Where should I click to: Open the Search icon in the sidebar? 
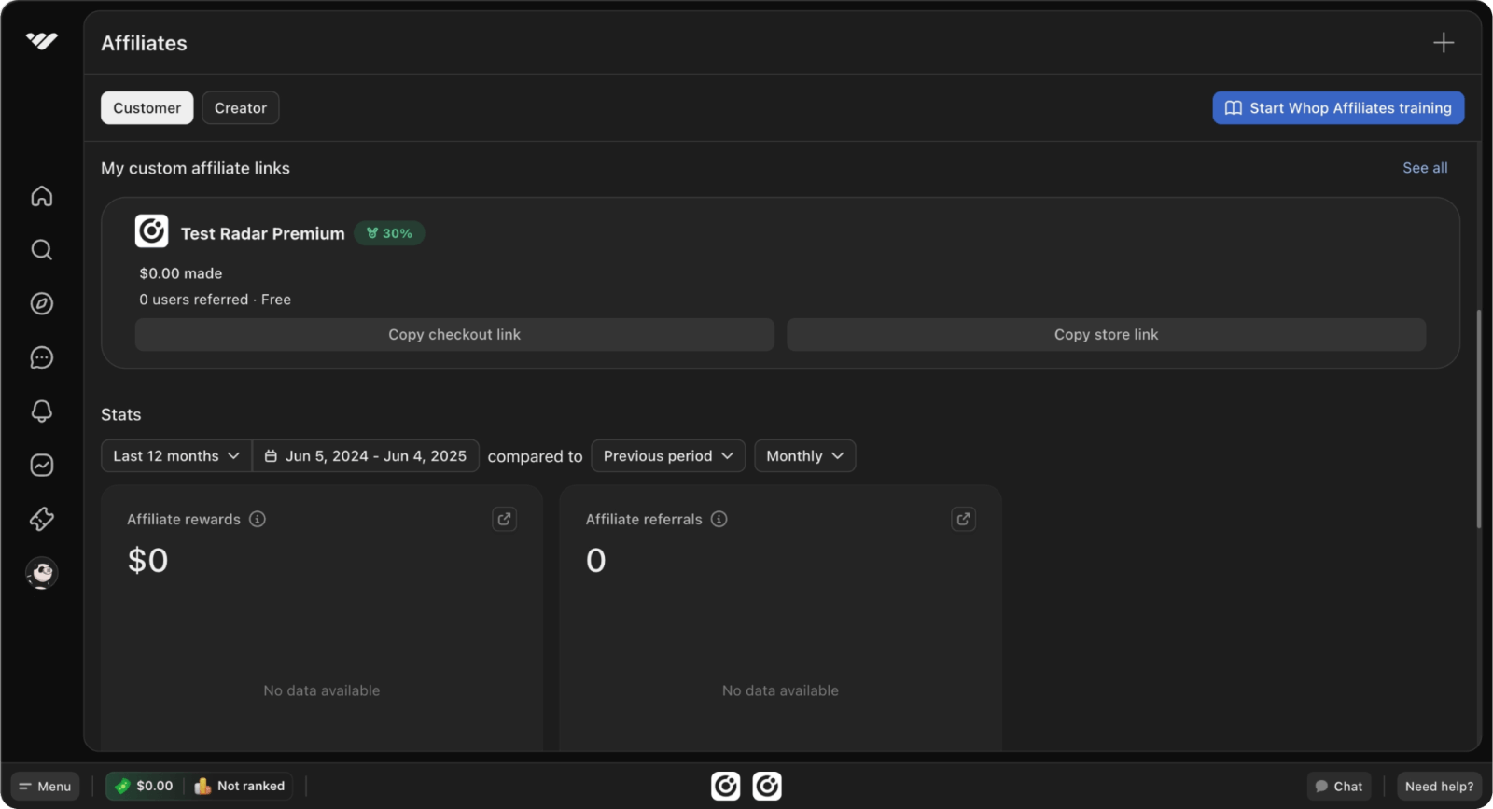[42, 250]
